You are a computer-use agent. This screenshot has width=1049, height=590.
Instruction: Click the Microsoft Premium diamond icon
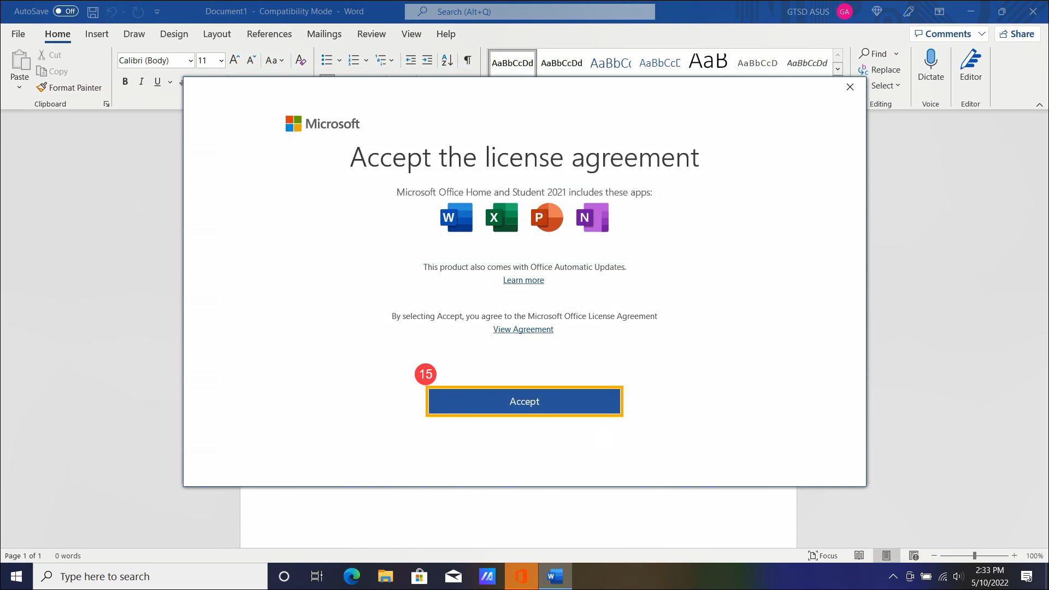click(877, 11)
